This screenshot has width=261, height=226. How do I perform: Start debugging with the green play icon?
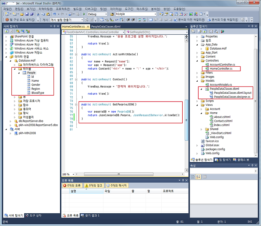pos(84,14)
